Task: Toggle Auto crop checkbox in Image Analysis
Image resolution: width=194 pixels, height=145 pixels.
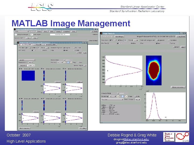Action: pyautogui.click(x=157, y=43)
